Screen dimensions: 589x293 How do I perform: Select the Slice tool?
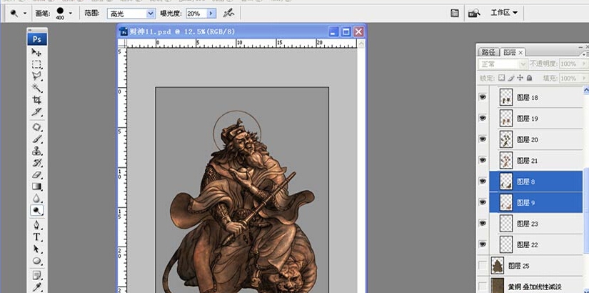pyautogui.click(x=36, y=111)
